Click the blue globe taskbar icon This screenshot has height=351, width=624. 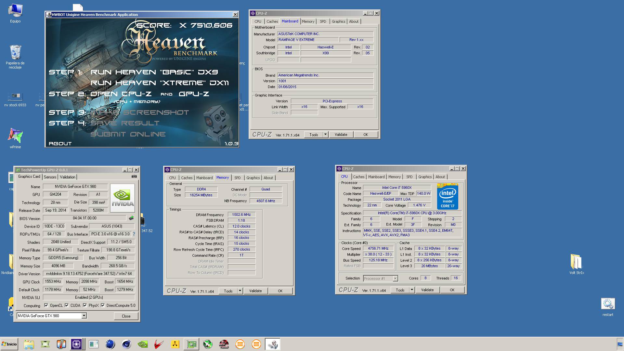click(110, 344)
